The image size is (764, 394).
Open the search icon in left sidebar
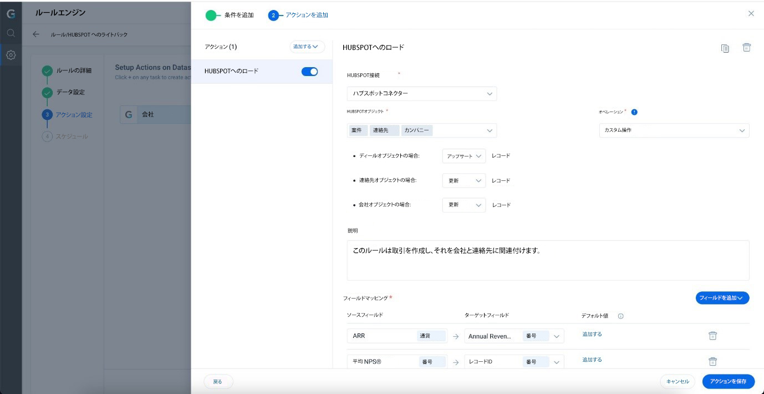(x=11, y=33)
